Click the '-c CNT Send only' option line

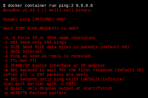click(35, 42)
